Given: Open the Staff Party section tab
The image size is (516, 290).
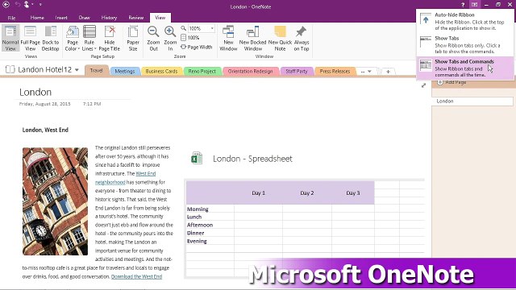Looking at the screenshot, I should coord(296,71).
